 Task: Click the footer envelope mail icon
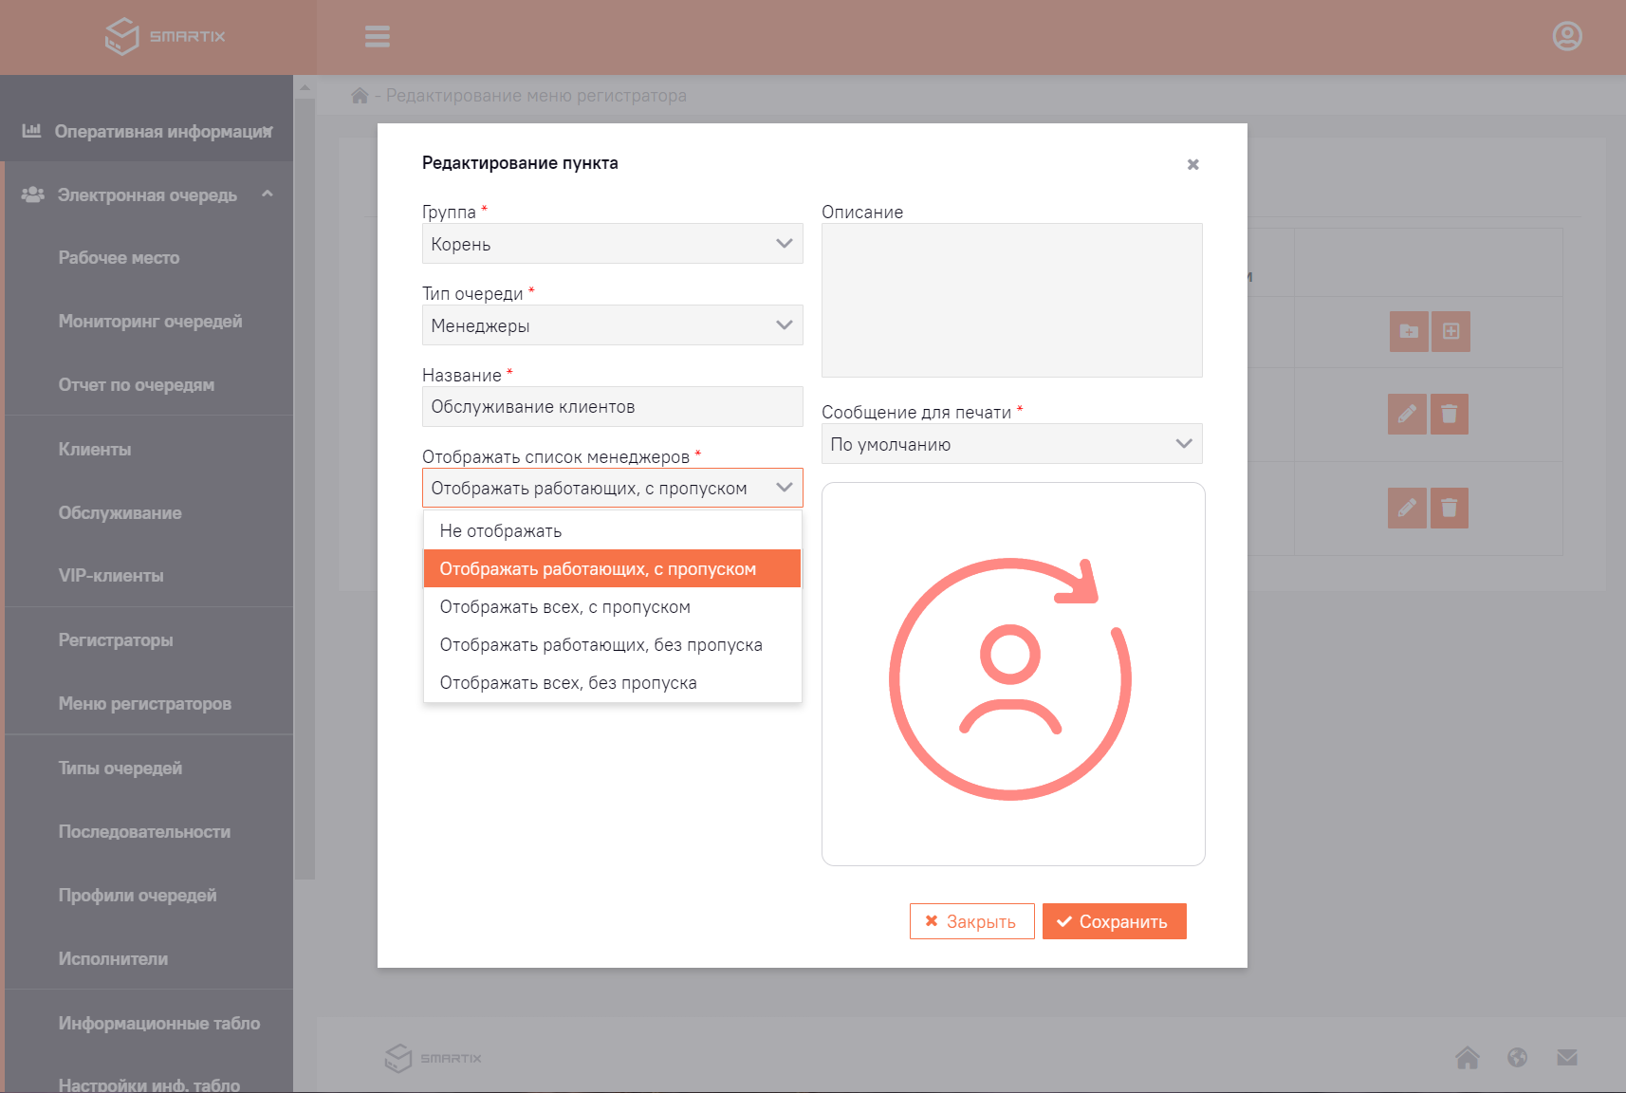[x=1567, y=1057]
